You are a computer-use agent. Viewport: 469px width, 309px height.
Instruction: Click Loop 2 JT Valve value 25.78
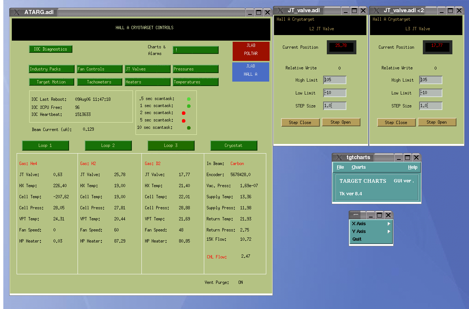pos(120,175)
